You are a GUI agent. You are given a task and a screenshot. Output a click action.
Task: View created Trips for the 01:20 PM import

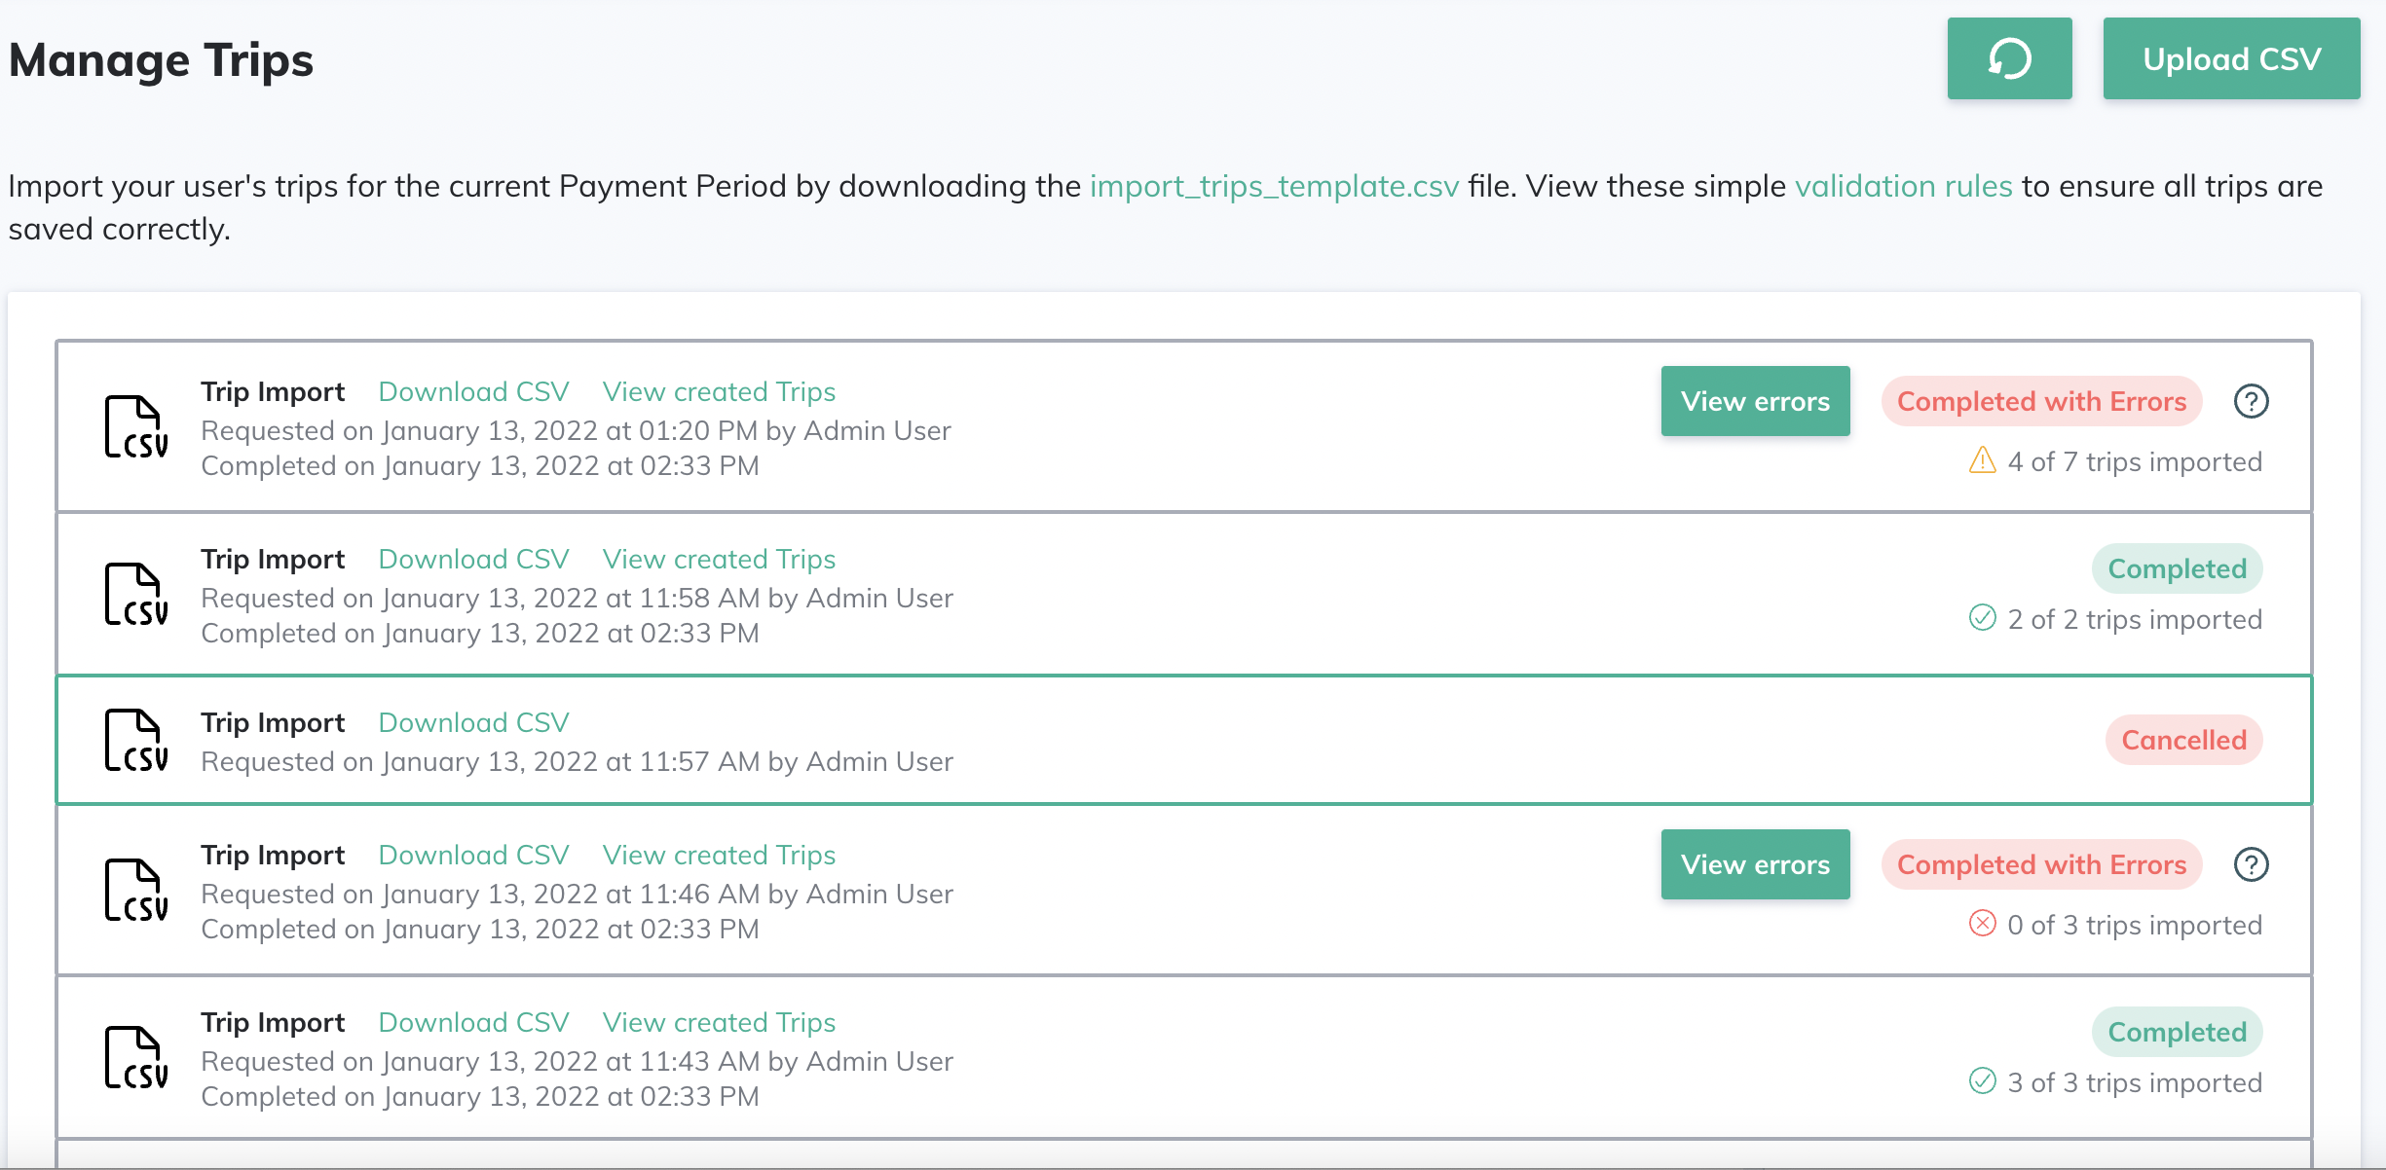(x=719, y=391)
